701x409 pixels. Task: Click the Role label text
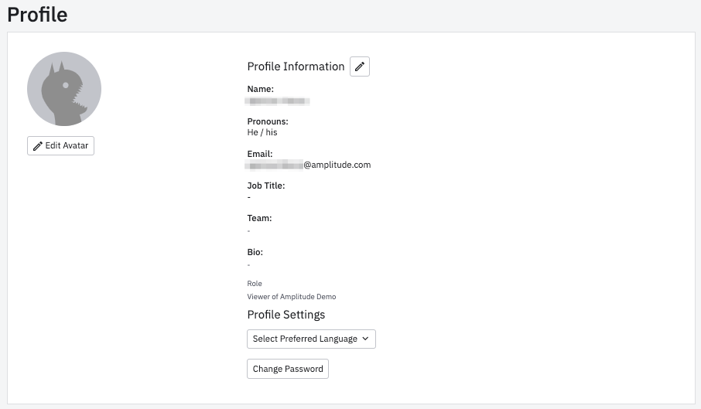pyautogui.click(x=255, y=284)
